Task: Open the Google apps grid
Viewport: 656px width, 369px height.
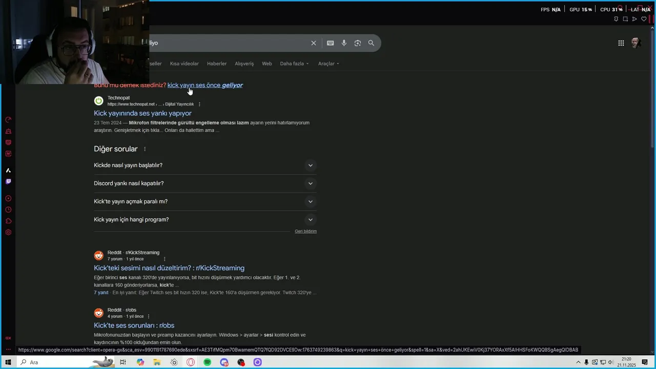Action: coord(621,43)
